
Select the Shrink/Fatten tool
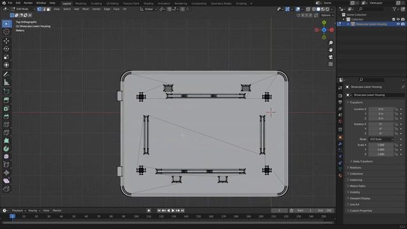click(x=6, y=172)
